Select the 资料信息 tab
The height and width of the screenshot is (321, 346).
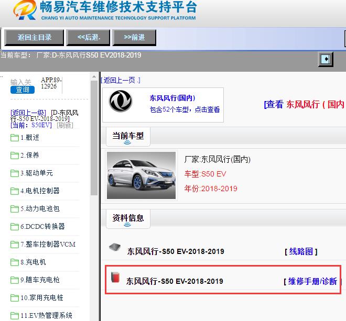tap(128, 219)
